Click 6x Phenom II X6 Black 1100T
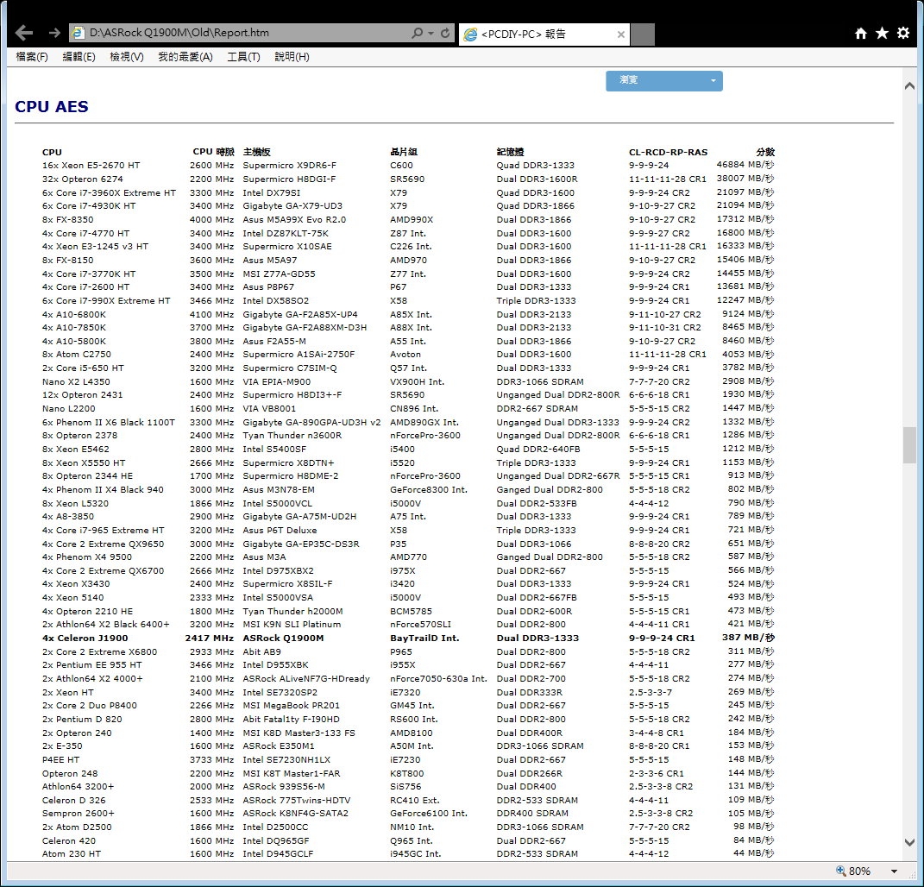Screen dimensions: 924x887 click(x=109, y=423)
